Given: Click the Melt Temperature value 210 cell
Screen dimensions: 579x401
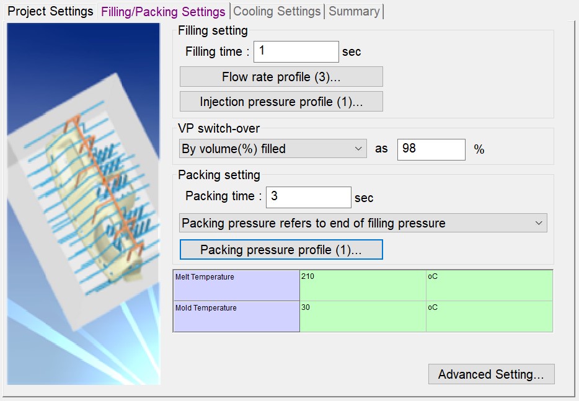Looking at the screenshot, I should click(363, 285).
